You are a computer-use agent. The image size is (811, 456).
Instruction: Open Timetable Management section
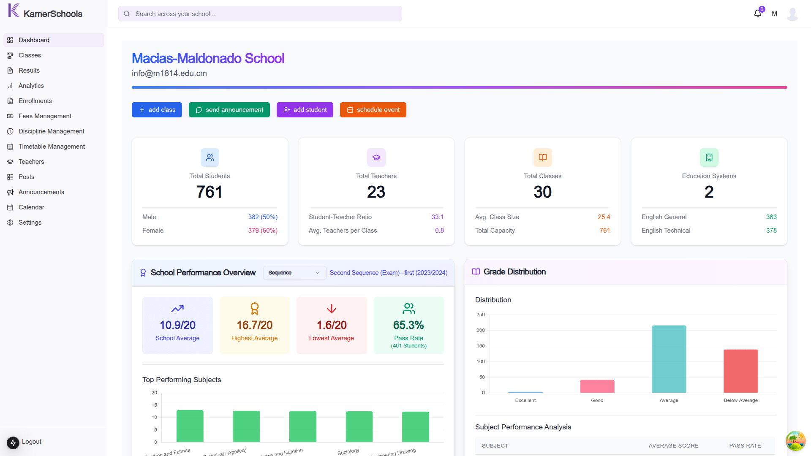(52, 147)
